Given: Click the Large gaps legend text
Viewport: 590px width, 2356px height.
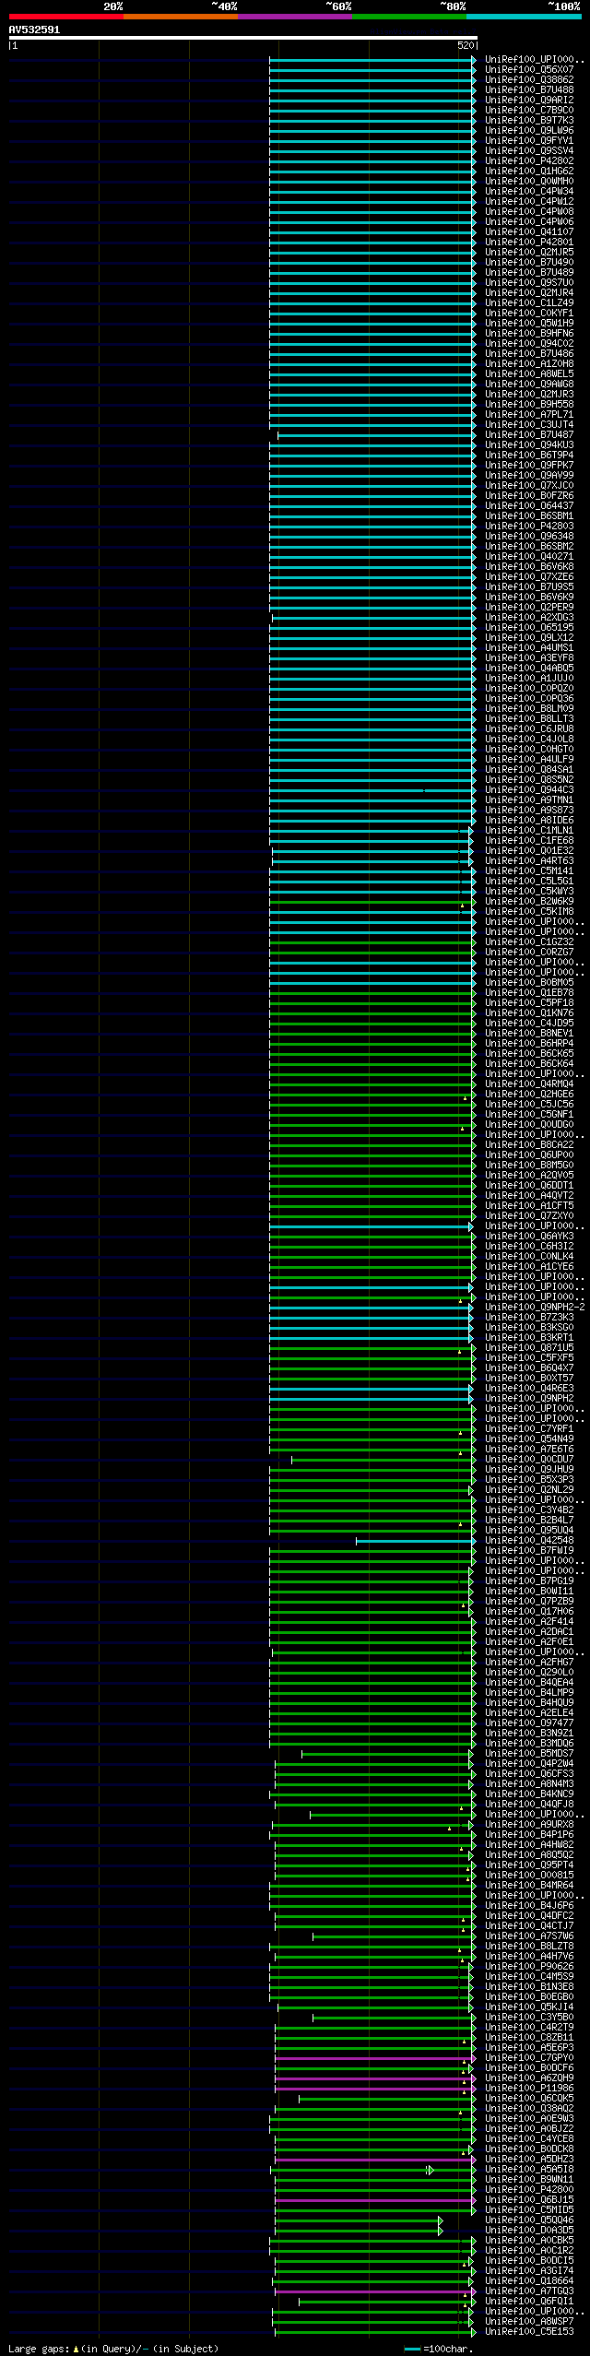Looking at the screenshot, I should [113, 2349].
